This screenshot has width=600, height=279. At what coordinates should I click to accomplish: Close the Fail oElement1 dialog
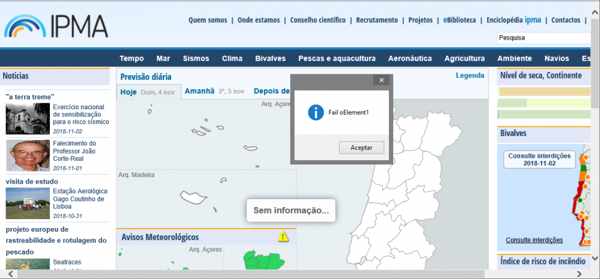[x=381, y=80]
